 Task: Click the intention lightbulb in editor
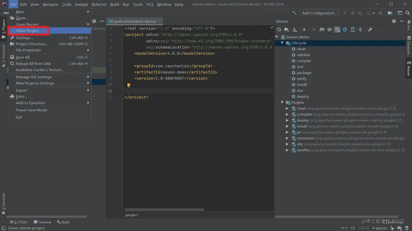pyautogui.click(x=129, y=85)
